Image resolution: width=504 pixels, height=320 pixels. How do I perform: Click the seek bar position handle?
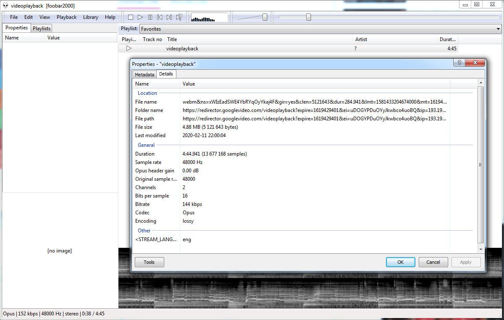[309, 17]
